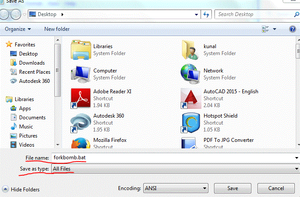
Task: Click the Downloads folder icon in sidebar
Action: tap(13, 62)
